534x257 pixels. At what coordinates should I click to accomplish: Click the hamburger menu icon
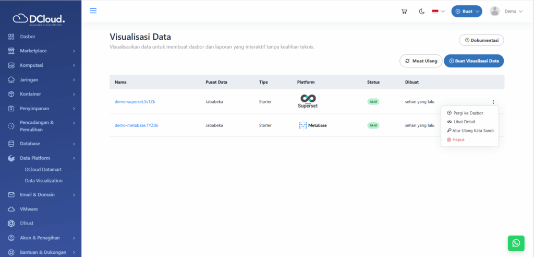point(93,11)
